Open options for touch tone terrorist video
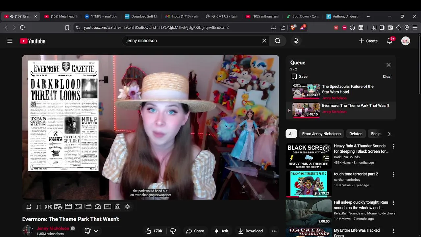 (x=394, y=174)
